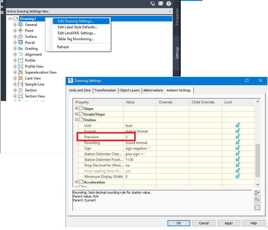This screenshot has height=230, width=268.
Task: Click the property list scrollbar thumb
Action: [x=258, y=161]
